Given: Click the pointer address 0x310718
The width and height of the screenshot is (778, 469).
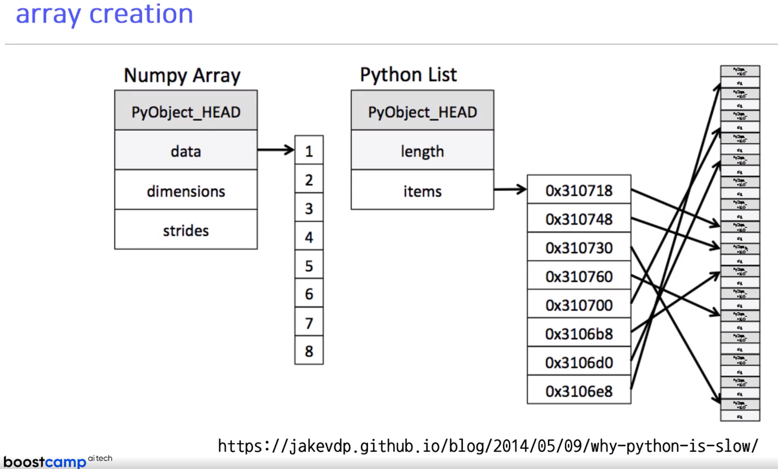Looking at the screenshot, I should point(579,190).
